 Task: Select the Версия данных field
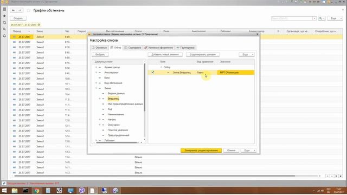pos(116,94)
